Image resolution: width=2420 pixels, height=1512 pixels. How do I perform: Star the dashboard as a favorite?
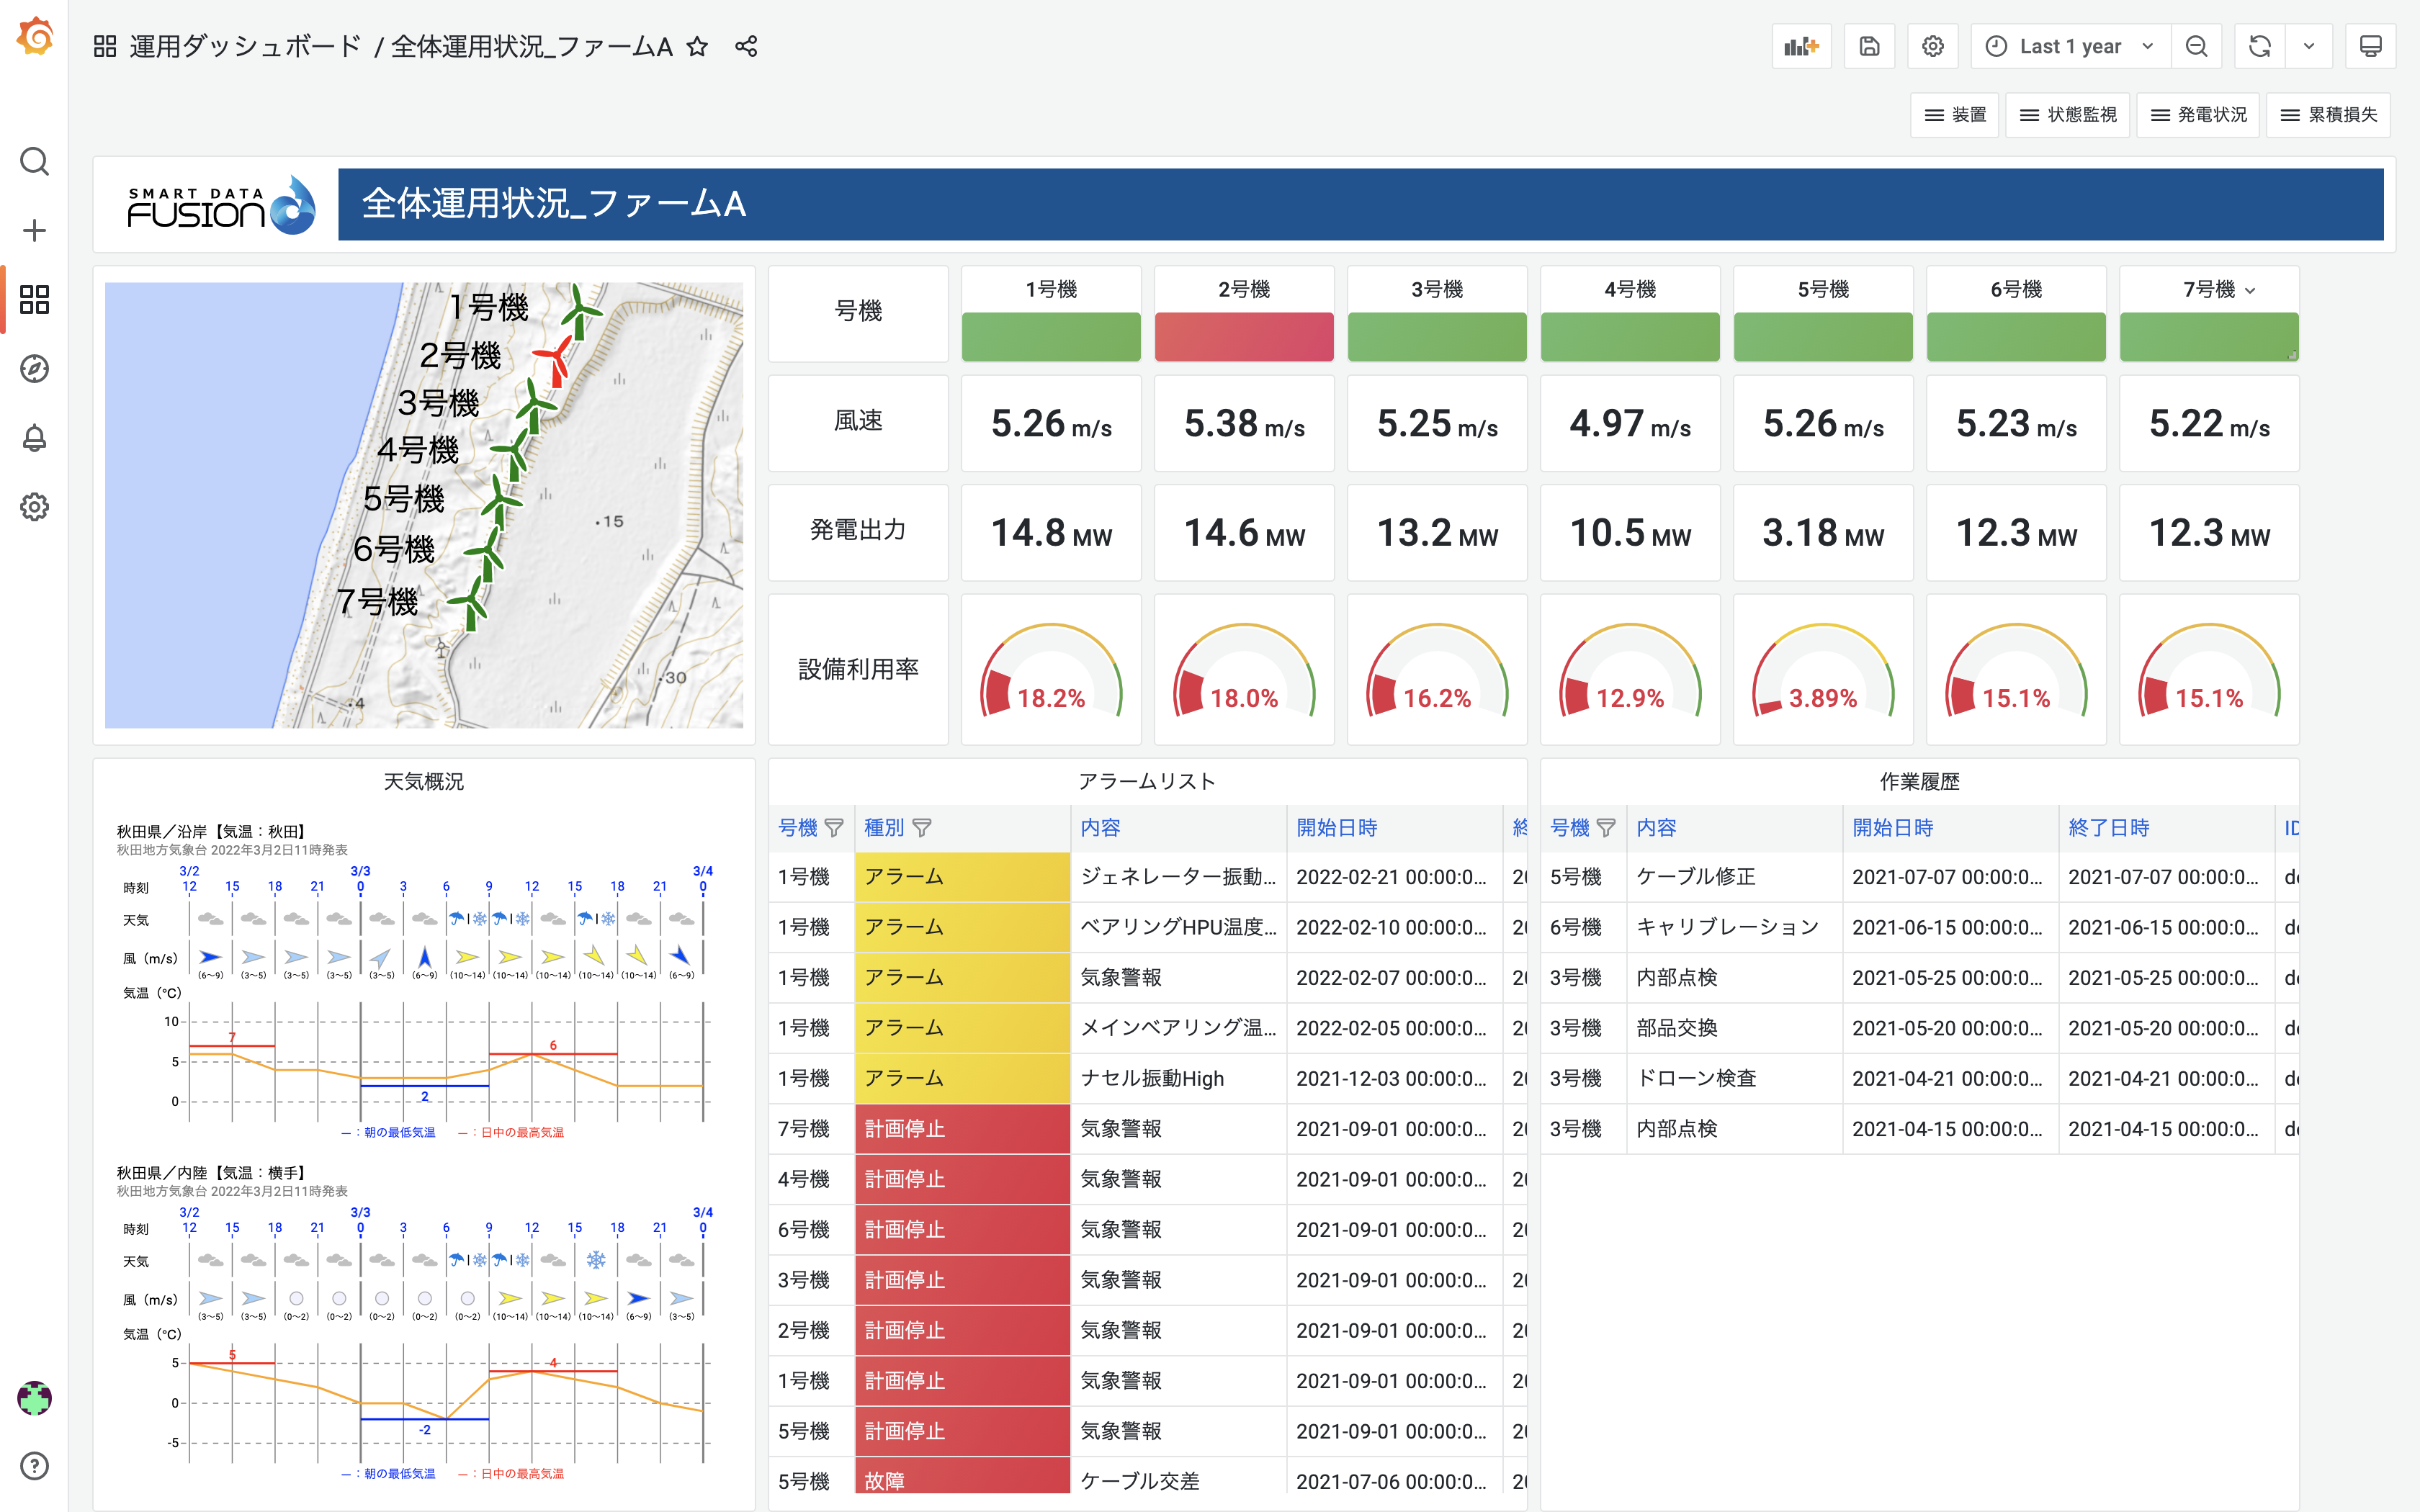click(698, 46)
